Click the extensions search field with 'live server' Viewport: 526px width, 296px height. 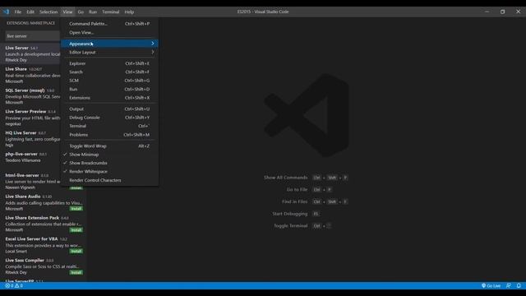pyautogui.click(x=33, y=36)
